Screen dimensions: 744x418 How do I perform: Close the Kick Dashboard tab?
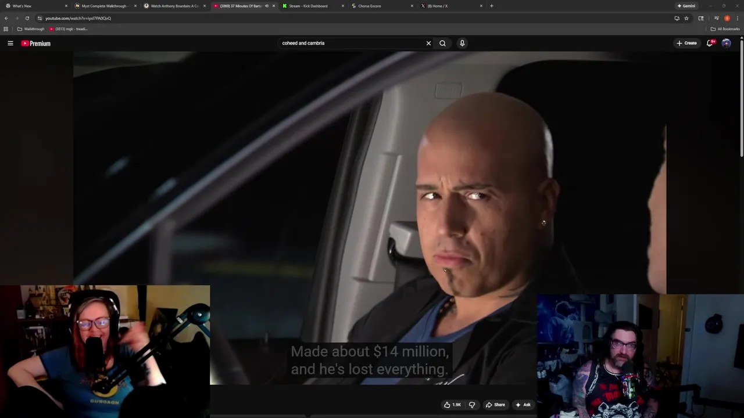(x=343, y=6)
